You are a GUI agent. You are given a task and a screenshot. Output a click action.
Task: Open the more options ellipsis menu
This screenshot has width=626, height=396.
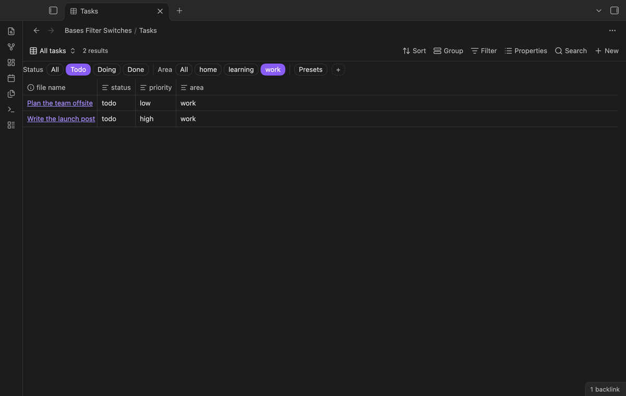[612, 30]
